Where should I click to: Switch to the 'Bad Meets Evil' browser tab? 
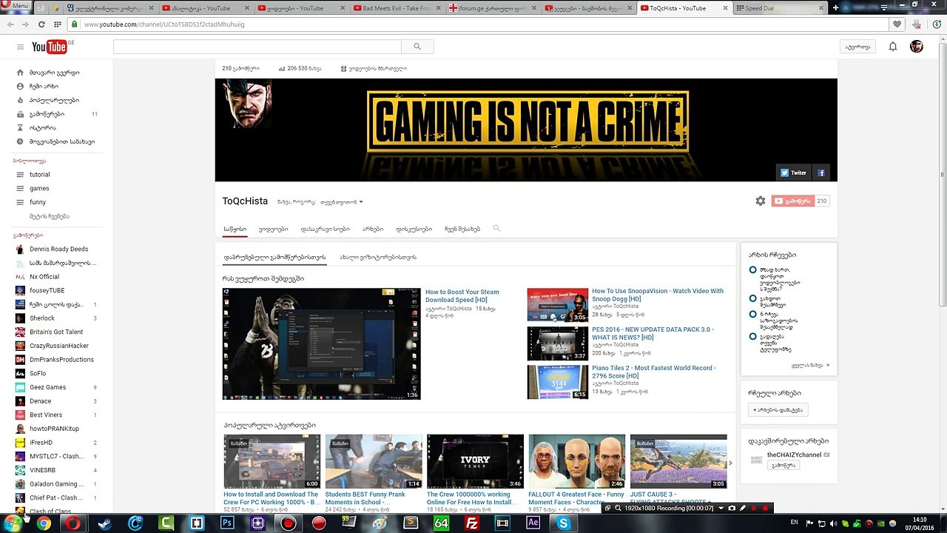pyautogui.click(x=395, y=8)
